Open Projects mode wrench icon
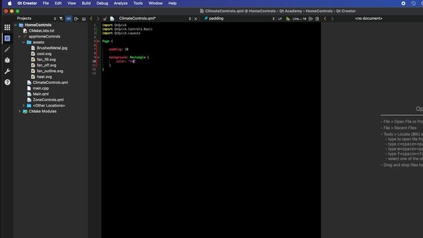Screen dimensions: 423x238 (x=7, y=71)
